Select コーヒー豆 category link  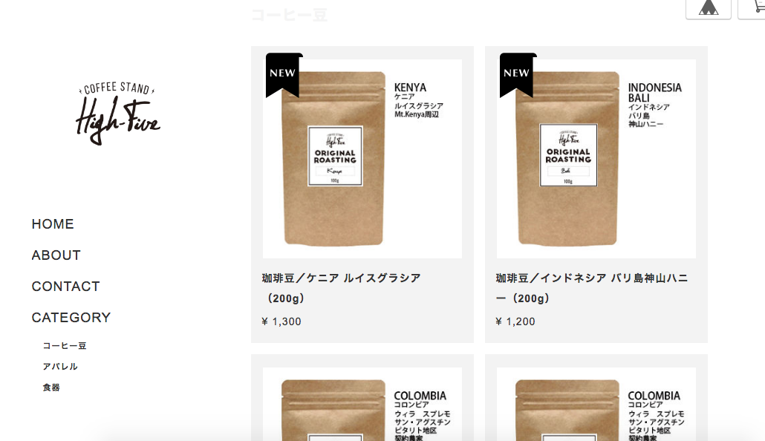65,345
